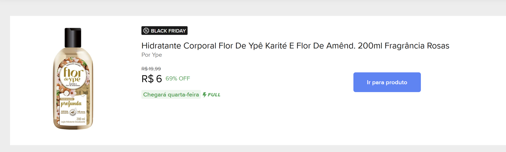Click the 200 ml text on the bottle
The width and height of the screenshot is (506, 152).
(81, 119)
